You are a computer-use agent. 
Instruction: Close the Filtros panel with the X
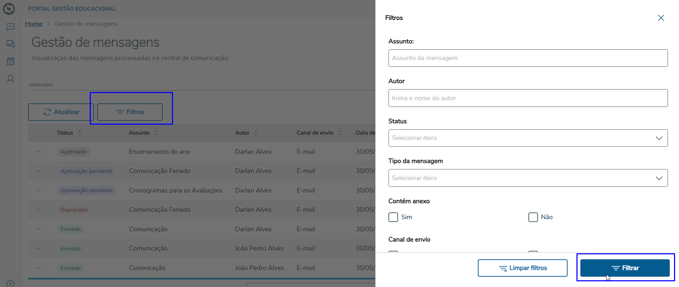[661, 18]
